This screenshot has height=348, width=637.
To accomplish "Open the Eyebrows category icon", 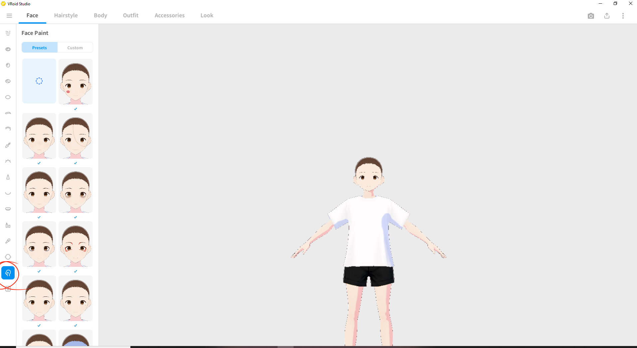I will click(x=8, y=113).
